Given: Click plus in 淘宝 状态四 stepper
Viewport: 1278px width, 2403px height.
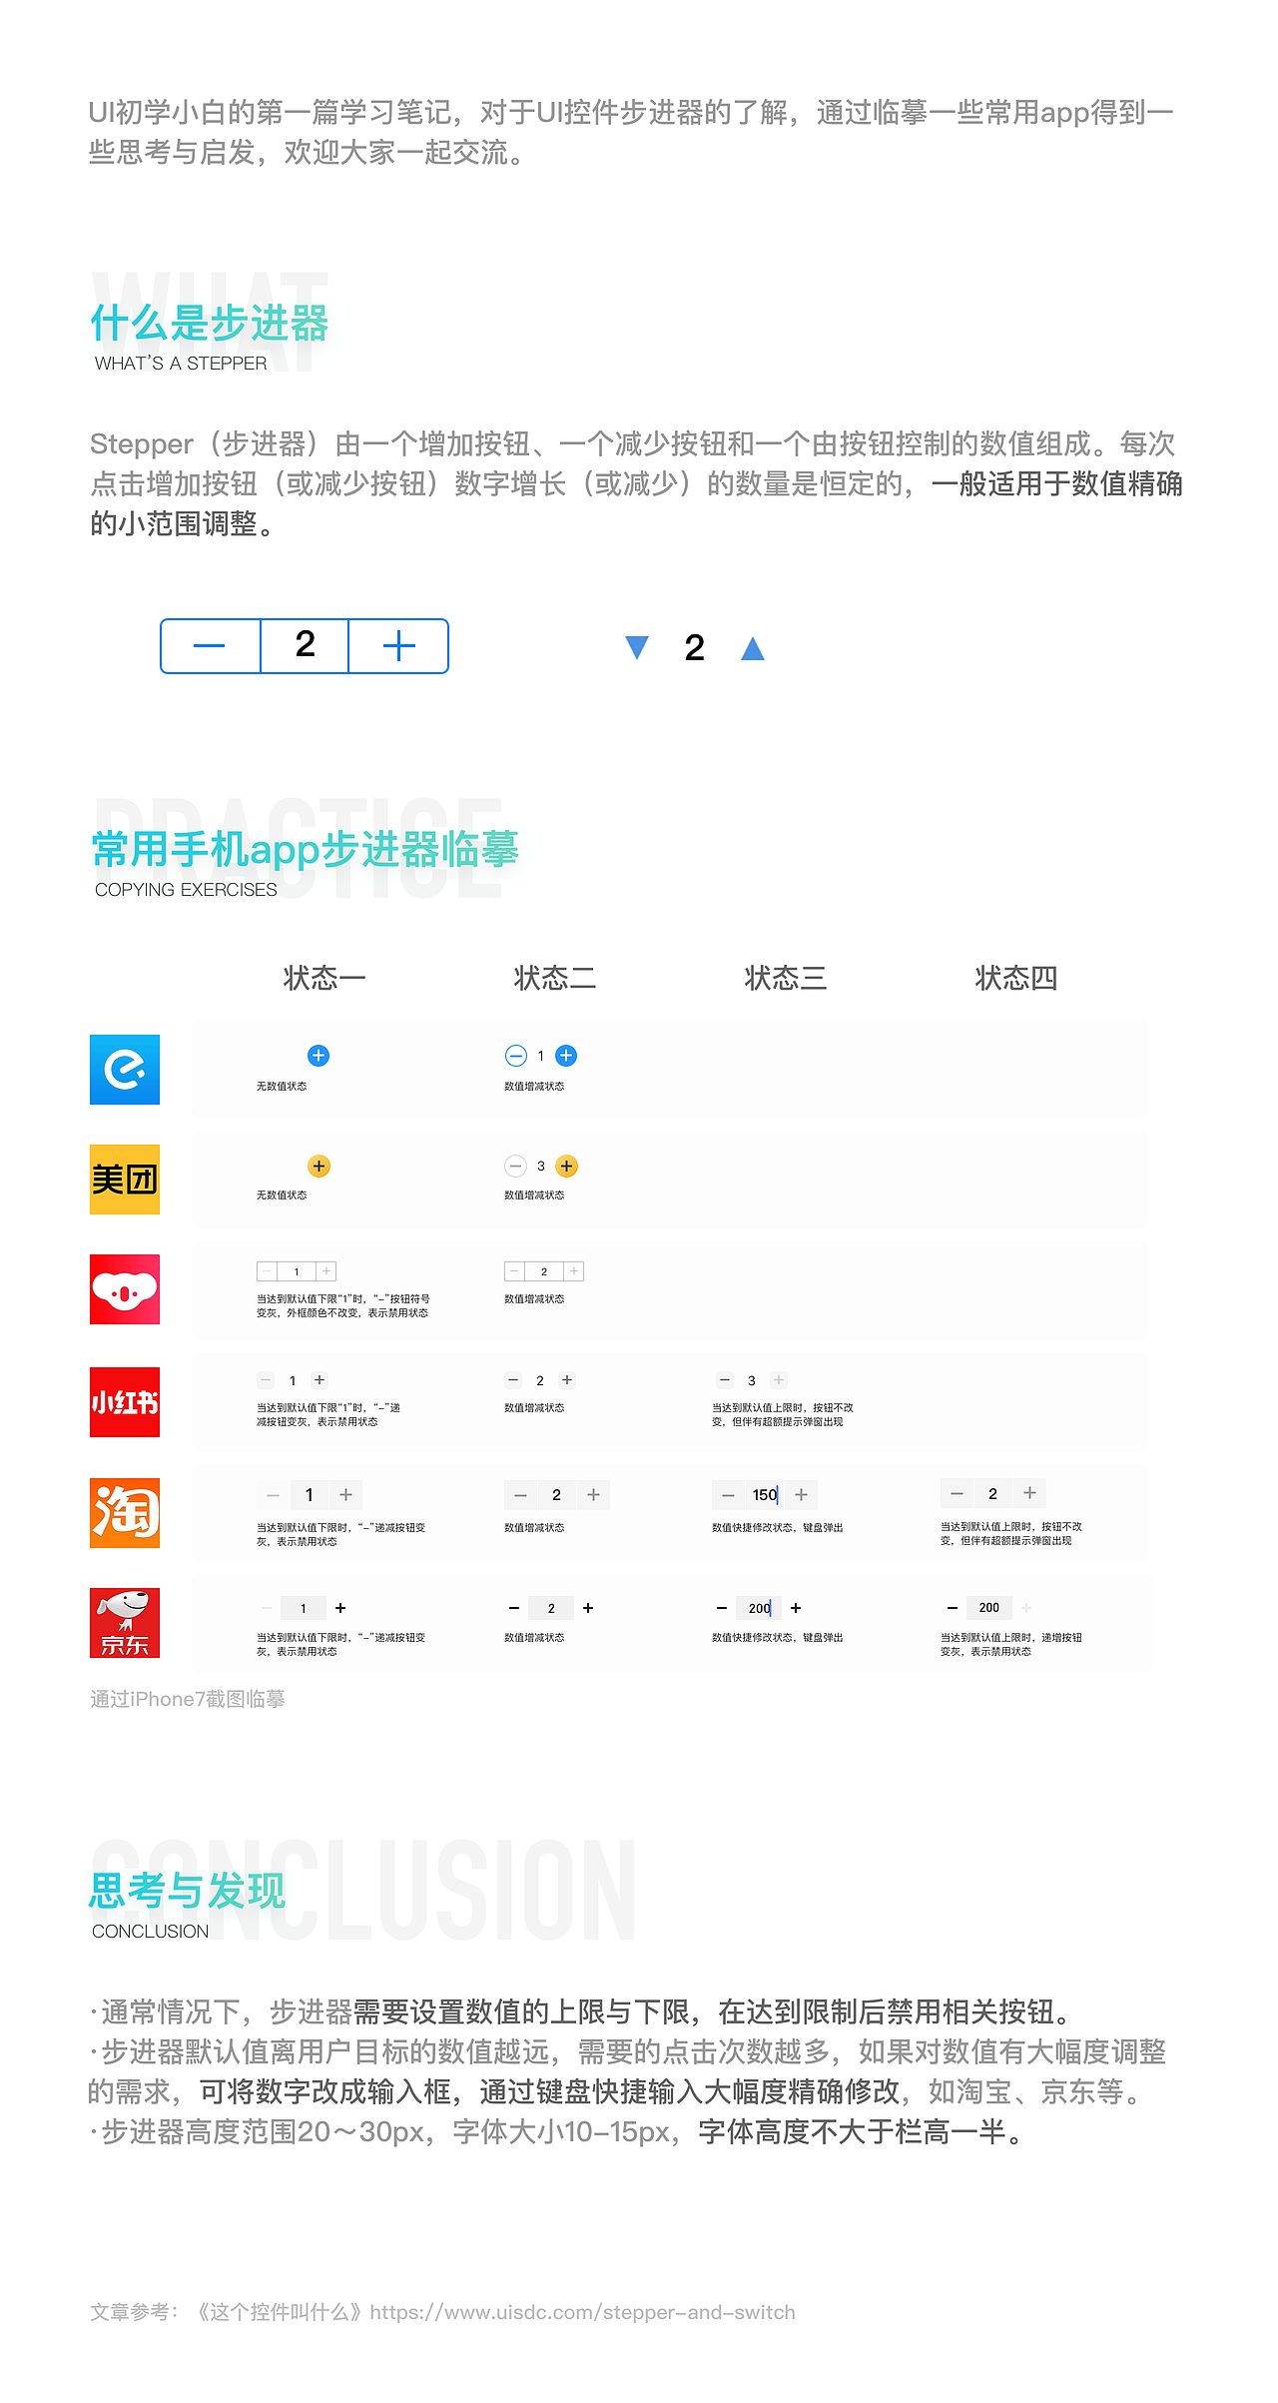Looking at the screenshot, I should 1029,1493.
